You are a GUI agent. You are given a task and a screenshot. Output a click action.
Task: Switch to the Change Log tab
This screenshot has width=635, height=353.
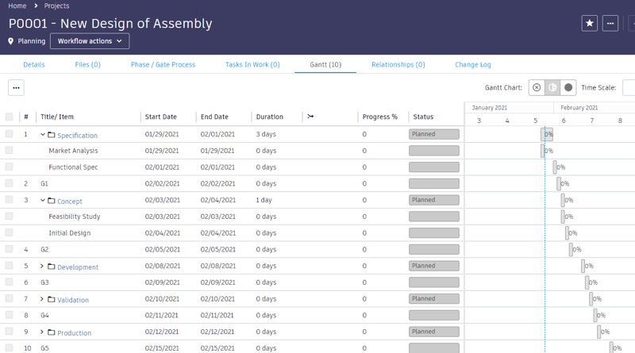pos(473,64)
